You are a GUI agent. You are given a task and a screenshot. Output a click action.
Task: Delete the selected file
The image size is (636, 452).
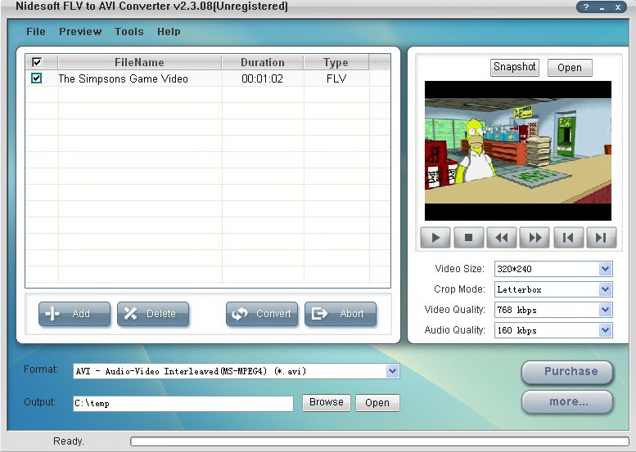pos(153,314)
